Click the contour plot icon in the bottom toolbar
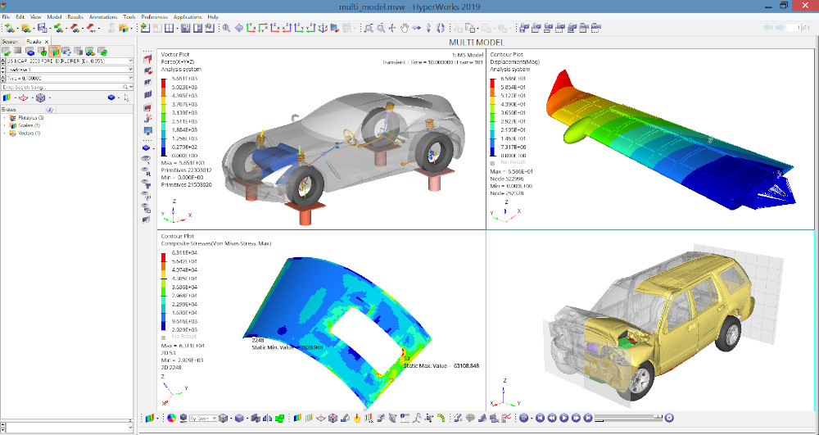Image resolution: width=819 pixels, height=435 pixels. click(x=296, y=418)
